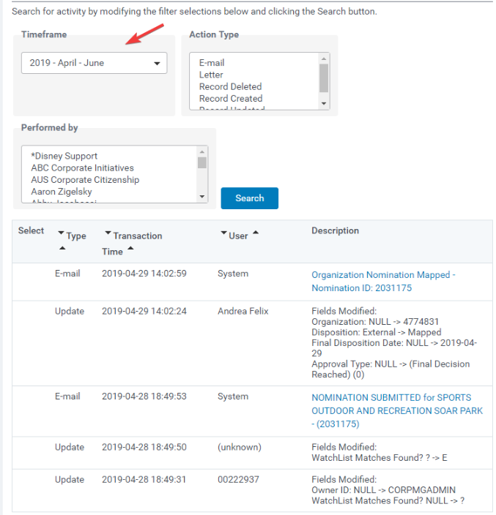Image resolution: width=496 pixels, height=515 pixels.
Task: Choose *Disney Support in Performed by
Action: [x=64, y=156]
